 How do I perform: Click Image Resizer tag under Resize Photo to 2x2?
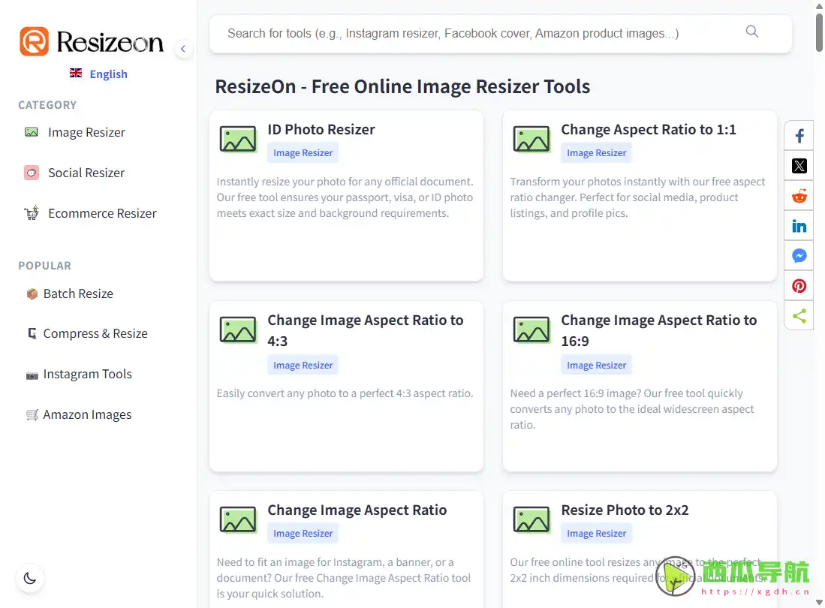pos(597,534)
